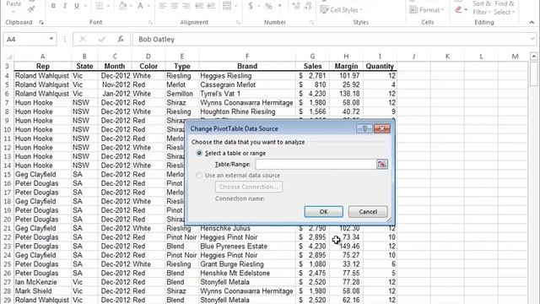Center text in Alignment group

tap(175, 6)
